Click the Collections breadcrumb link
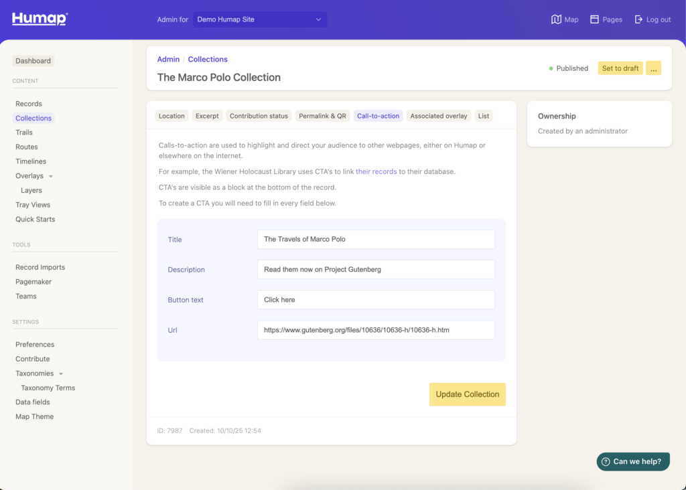The width and height of the screenshot is (686, 490). point(208,60)
